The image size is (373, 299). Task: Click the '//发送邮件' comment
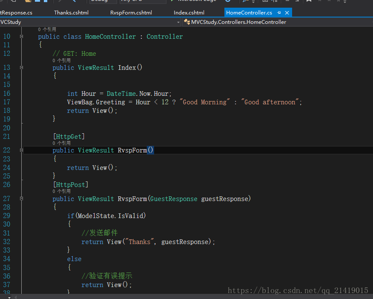(x=100, y=233)
